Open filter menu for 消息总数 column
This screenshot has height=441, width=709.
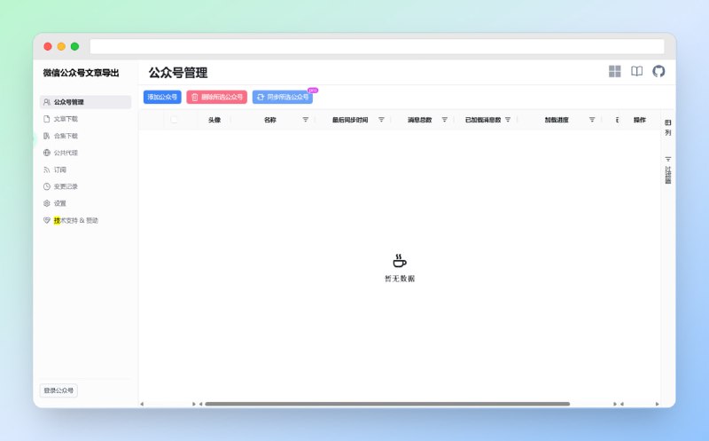(445, 120)
